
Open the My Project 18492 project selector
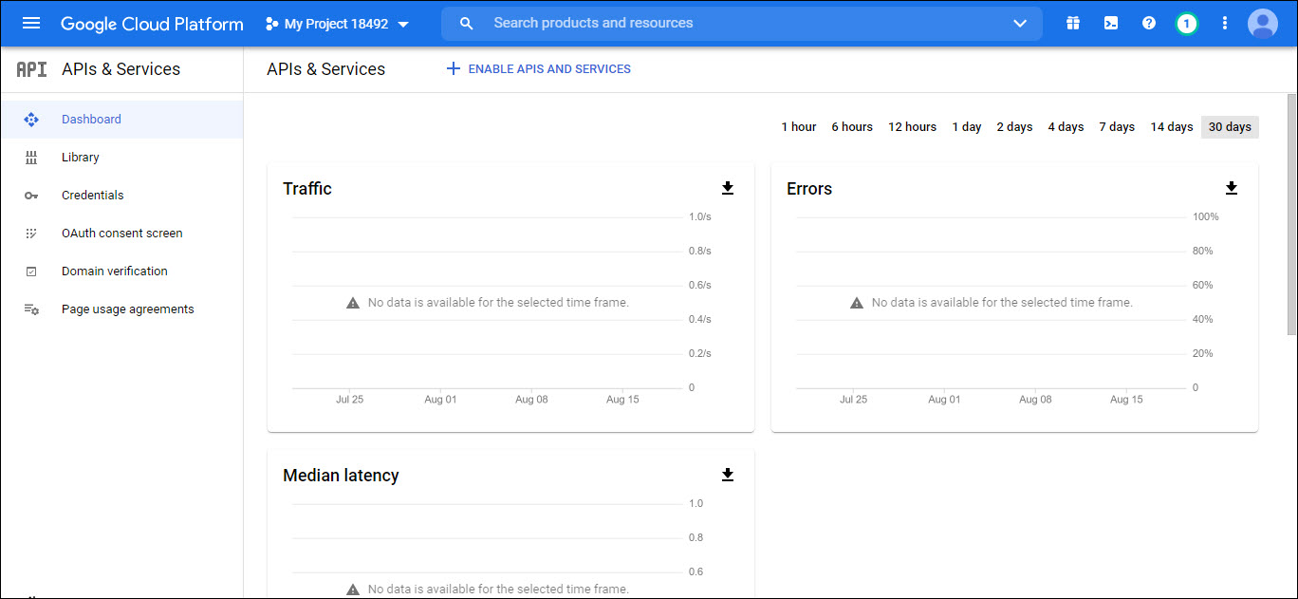pyautogui.click(x=337, y=24)
